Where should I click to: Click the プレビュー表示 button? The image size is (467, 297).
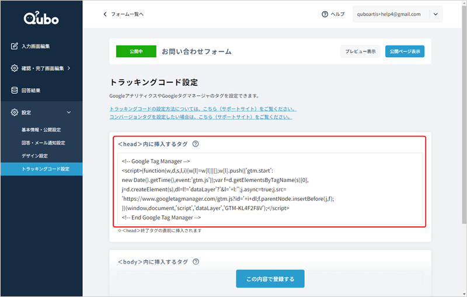tap(360, 51)
